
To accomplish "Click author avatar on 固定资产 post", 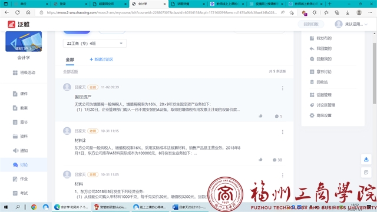I will 67,87.
